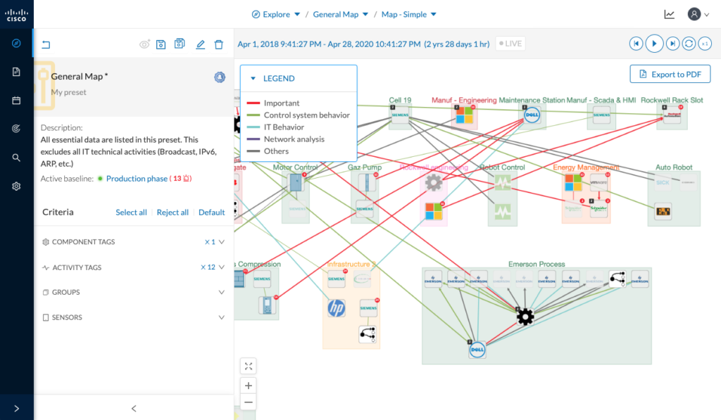This screenshot has height=420, width=721.
Task: Click the Save preset icon
Action: point(161,44)
